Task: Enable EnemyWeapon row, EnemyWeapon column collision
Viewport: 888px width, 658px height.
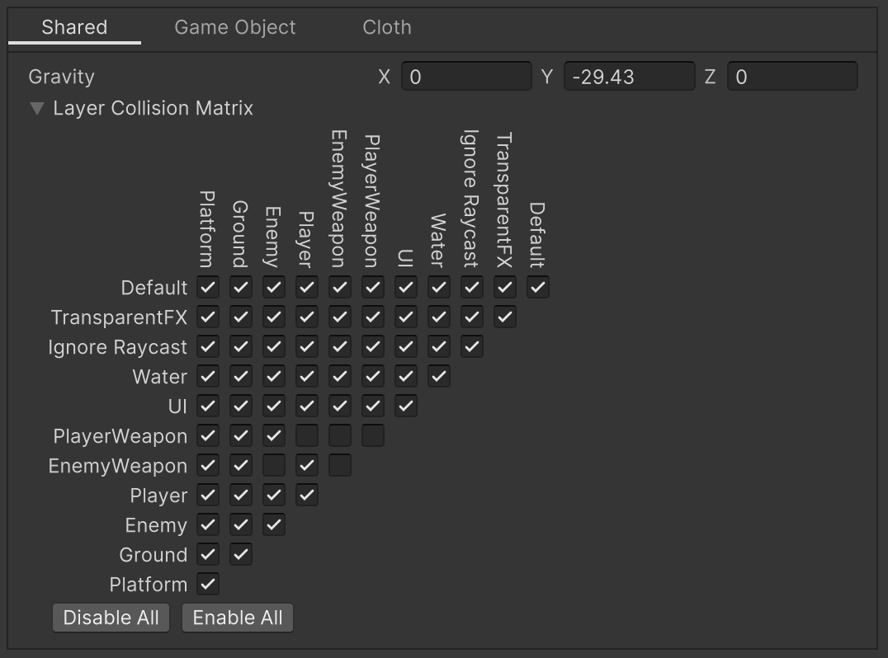Action: [340, 466]
